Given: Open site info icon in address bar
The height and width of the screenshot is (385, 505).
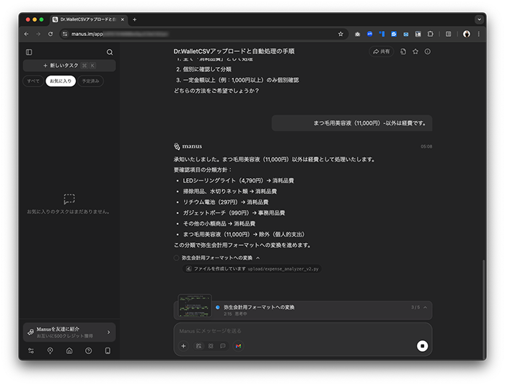Looking at the screenshot, I should [x=65, y=34].
